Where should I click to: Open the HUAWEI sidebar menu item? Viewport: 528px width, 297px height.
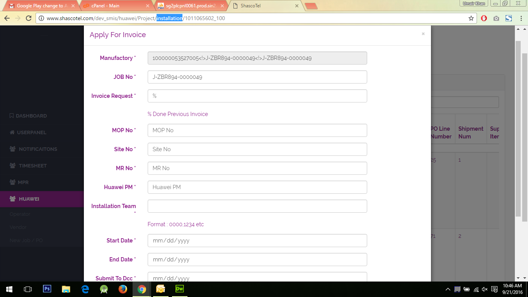(29, 199)
